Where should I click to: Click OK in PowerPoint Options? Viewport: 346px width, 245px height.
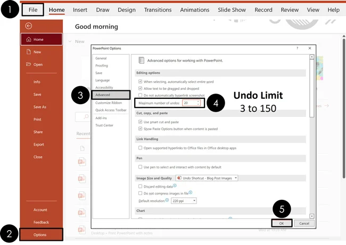tap(282, 223)
